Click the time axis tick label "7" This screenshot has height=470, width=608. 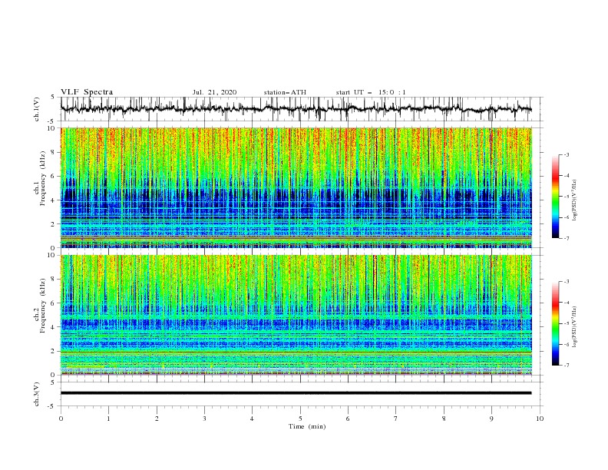pyautogui.click(x=396, y=419)
